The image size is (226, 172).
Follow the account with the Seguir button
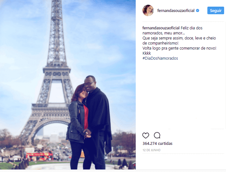(216, 10)
